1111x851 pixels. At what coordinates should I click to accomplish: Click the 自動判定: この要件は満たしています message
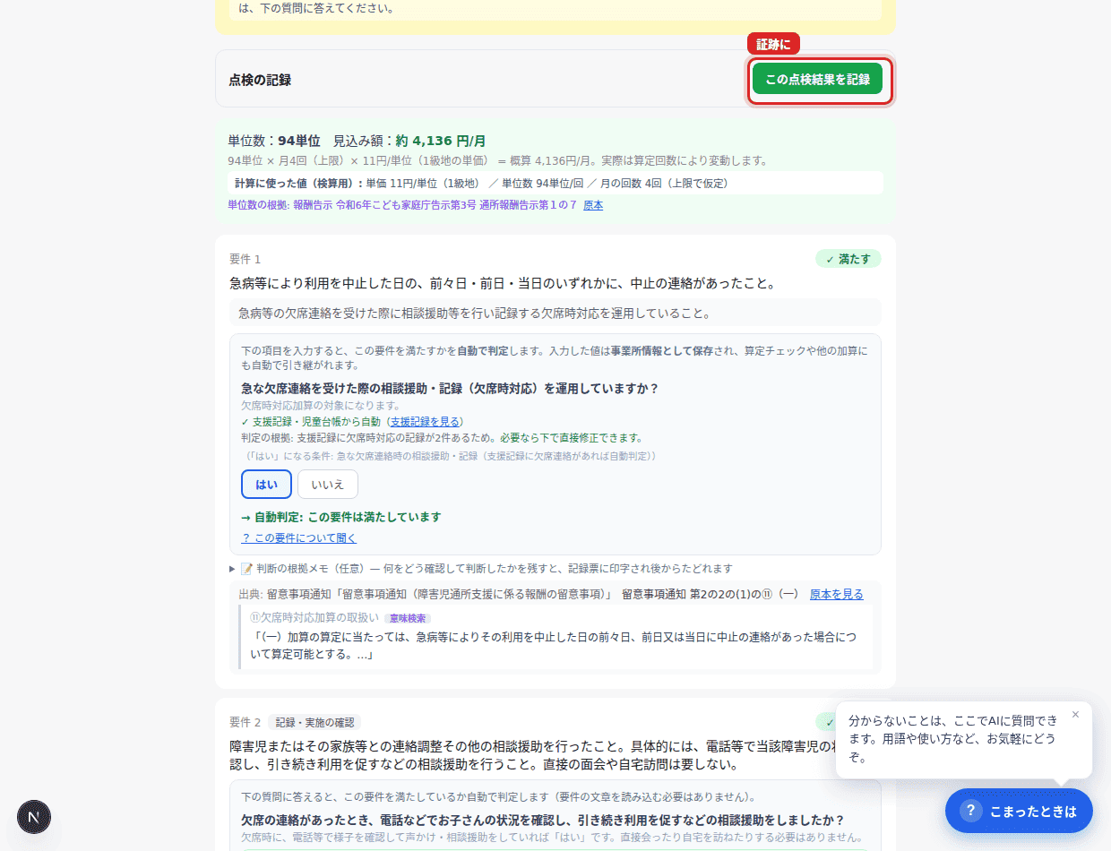tap(341, 517)
